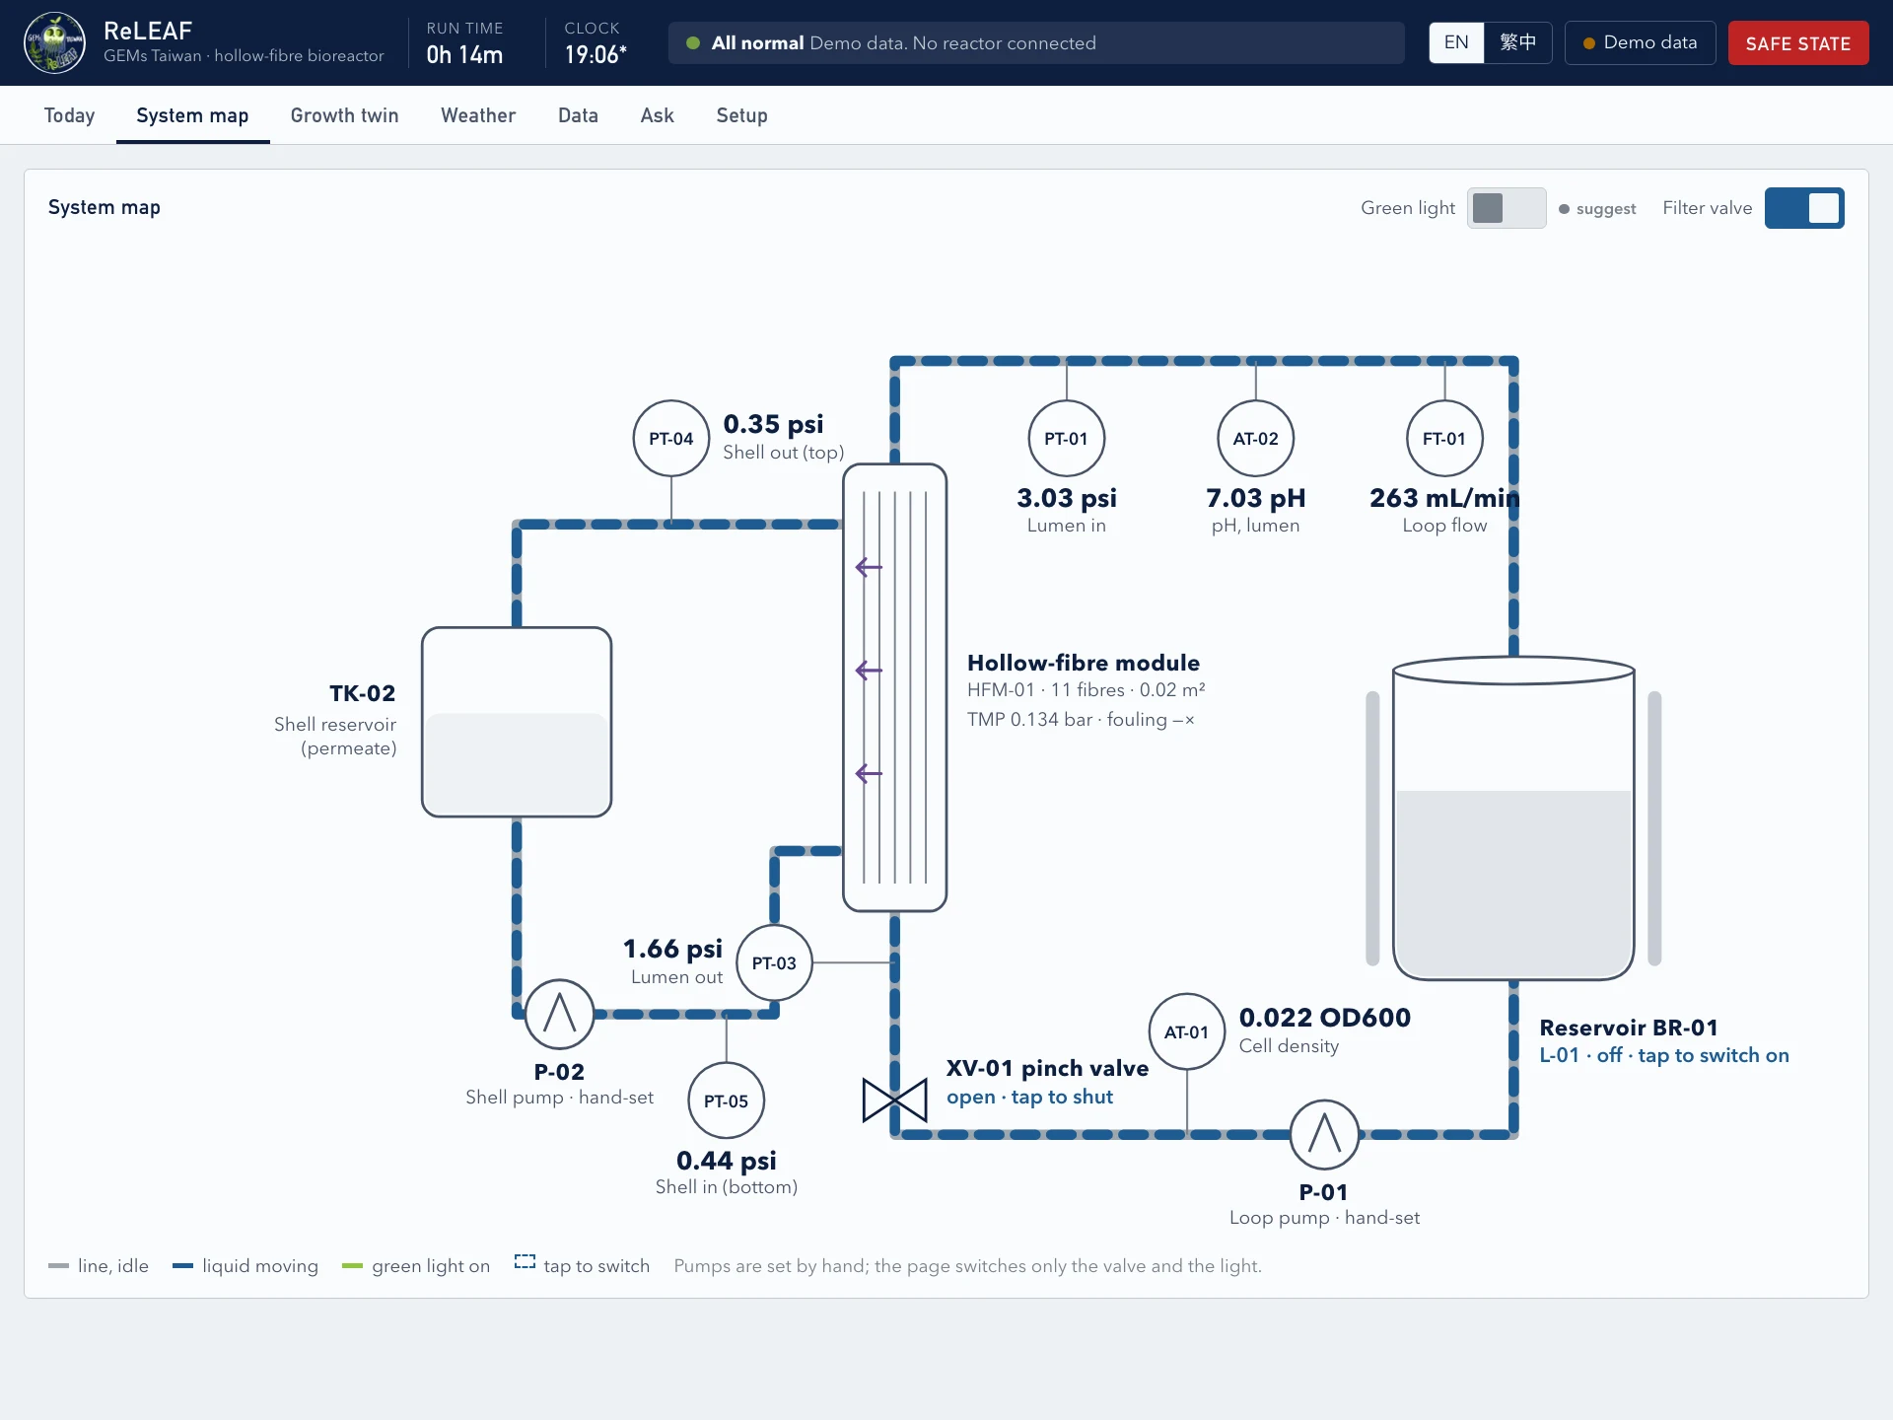Click the Reservoir BR-01 vessel
Screen dimensions: 1893x1420
point(1513,818)
